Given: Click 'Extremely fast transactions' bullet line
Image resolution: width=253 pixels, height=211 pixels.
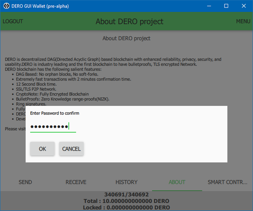Looking at the screenshot, I should pyautogui.click(x=74, y=79).
